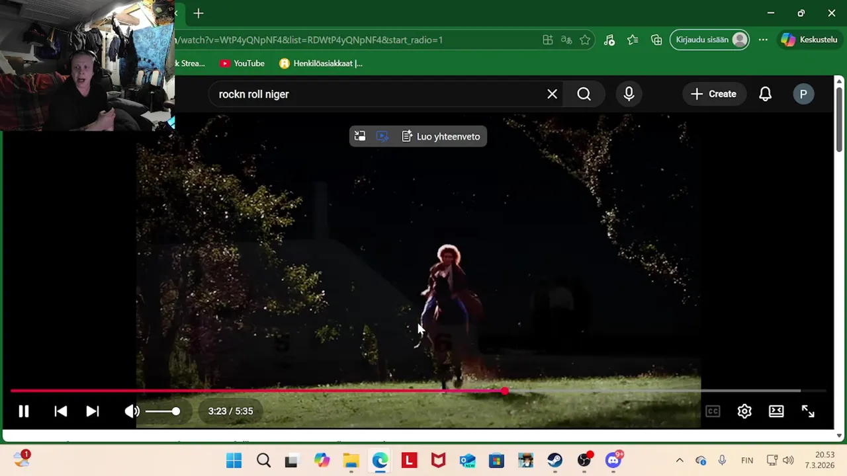Viewport: 847px width, 476px height.
Task: Open Steam from the taskbar
Action: click(555, 460)
